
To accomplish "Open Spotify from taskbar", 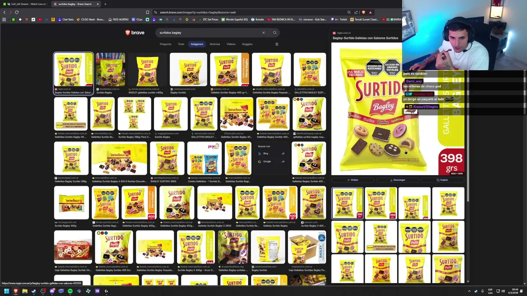I will pyautogui.click(x=70, y=291).
